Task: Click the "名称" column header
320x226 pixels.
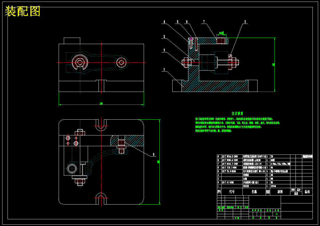Action: tap(254, 192)
